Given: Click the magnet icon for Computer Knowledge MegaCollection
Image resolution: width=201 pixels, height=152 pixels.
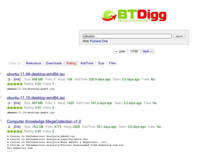Looking at the screenshot, I should [x=9, y=127].
